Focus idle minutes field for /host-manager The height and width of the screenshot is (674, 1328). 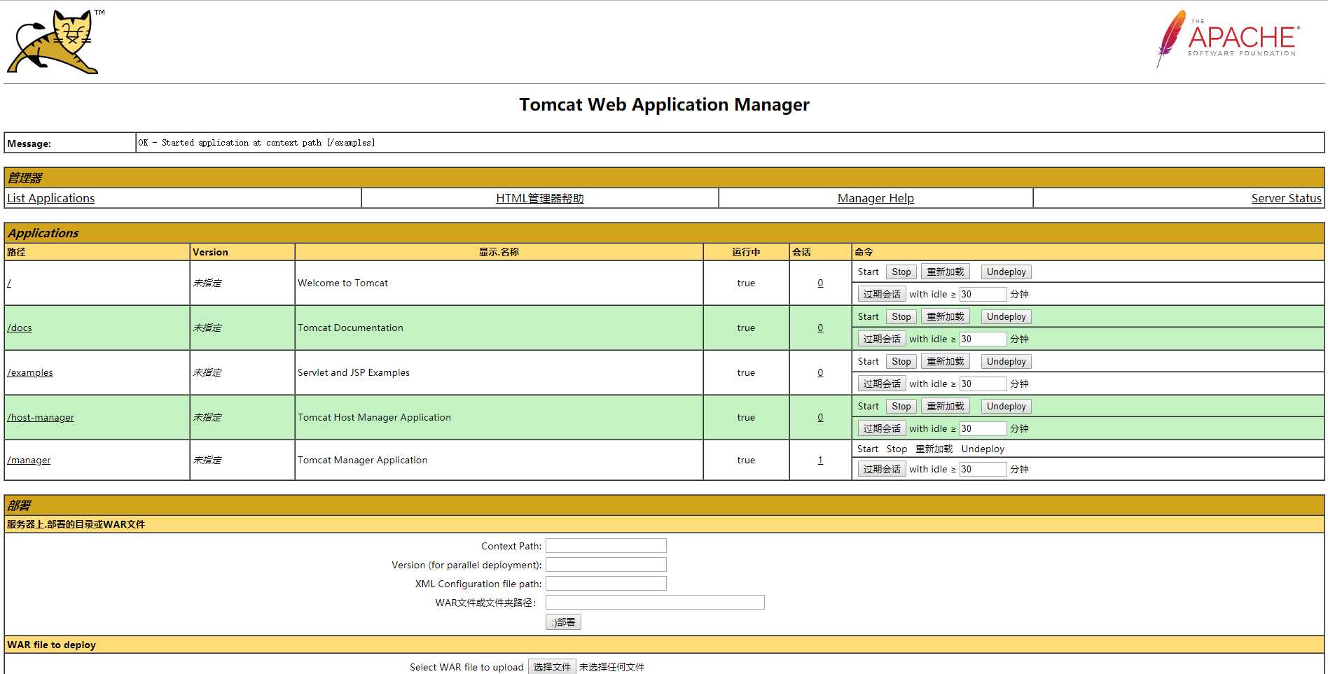[x=983, y=428]
